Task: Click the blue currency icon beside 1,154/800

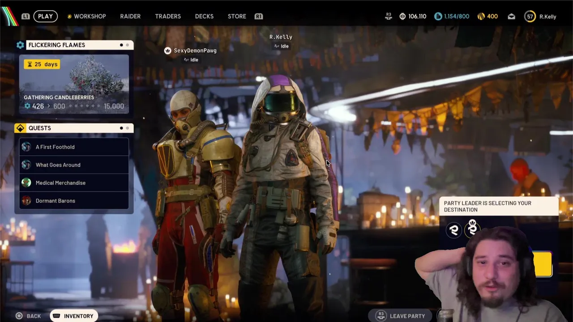Action: (x=438, y=16)
